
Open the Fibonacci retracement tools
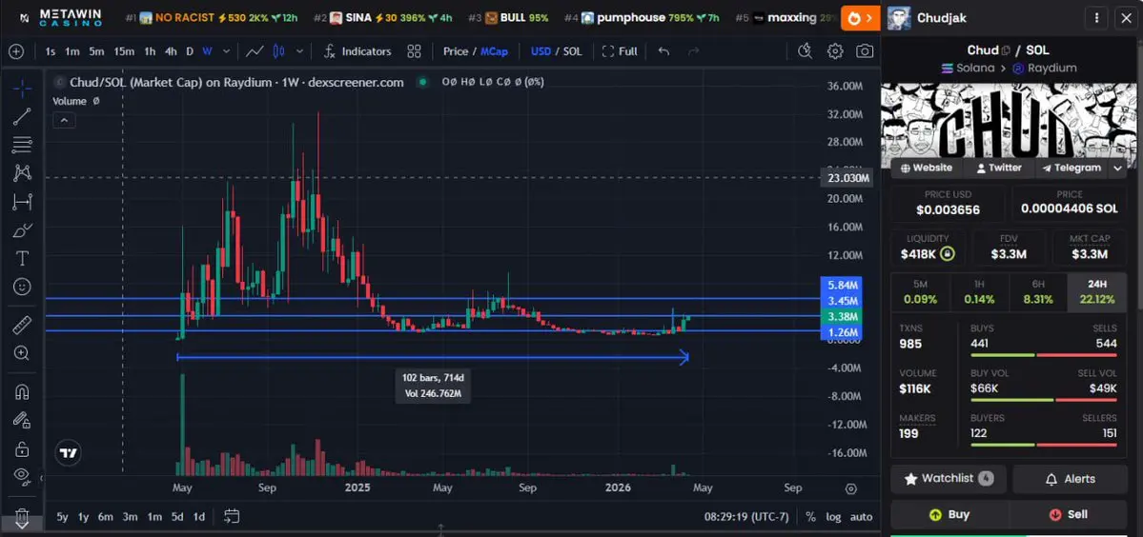tap(22, 145)
